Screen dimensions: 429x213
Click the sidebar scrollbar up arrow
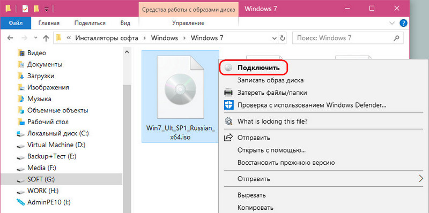tap(127, 51)
